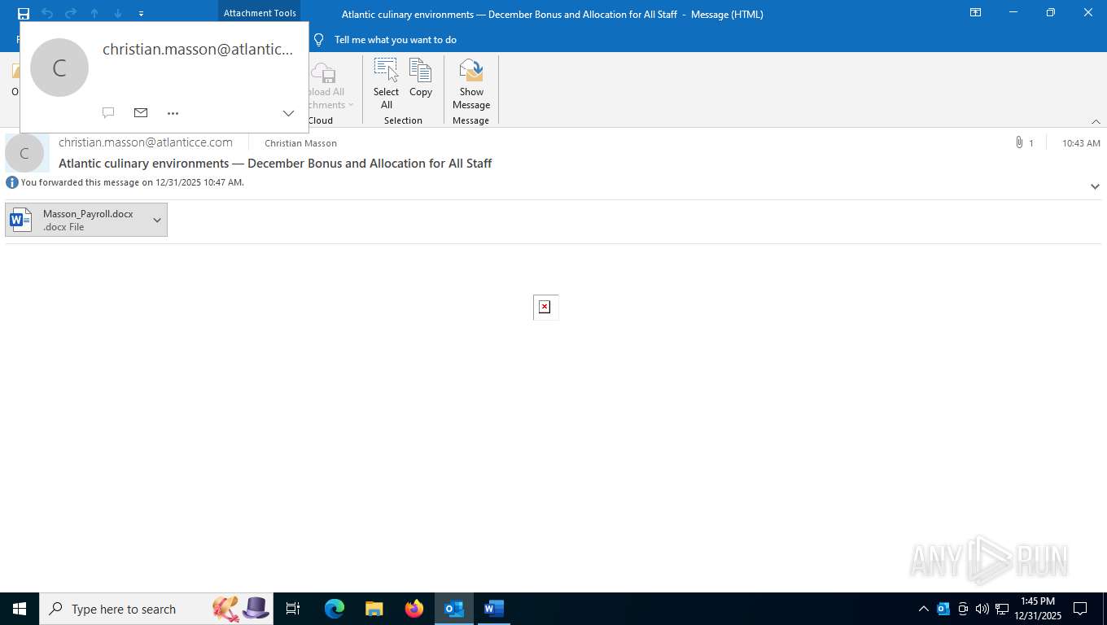Click the Show Message button
The image size is (1107, 625).
coord(471,84)
